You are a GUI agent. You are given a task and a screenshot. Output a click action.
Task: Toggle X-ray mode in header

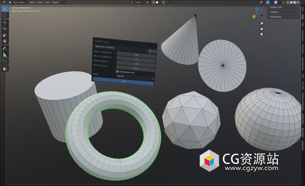pos(284,2)
